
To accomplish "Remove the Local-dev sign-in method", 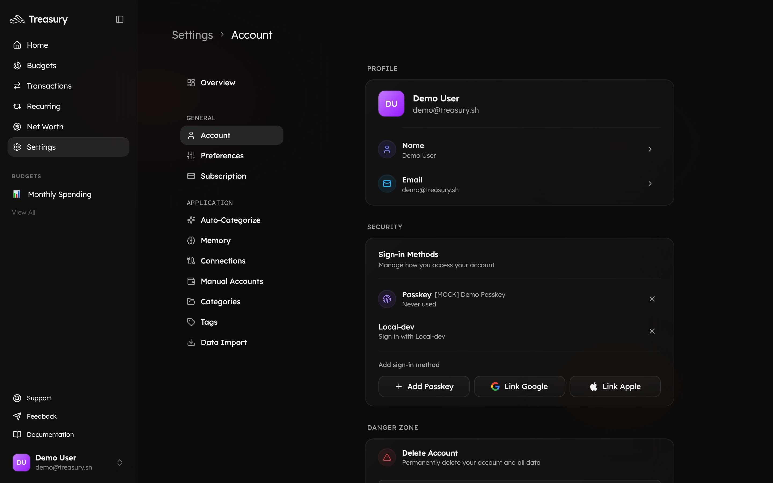I will 652,331.
